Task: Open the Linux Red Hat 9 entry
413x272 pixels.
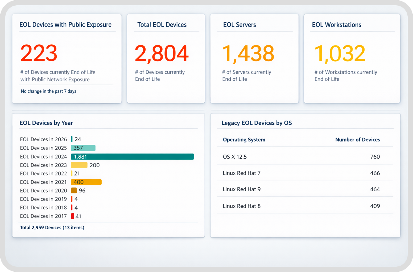Action: click(305, 189)
